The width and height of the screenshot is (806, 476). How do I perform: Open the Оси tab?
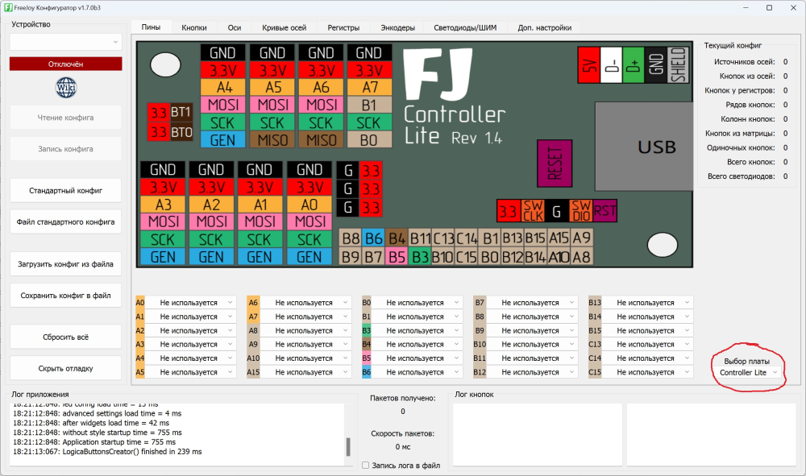[x=234, y=27]
